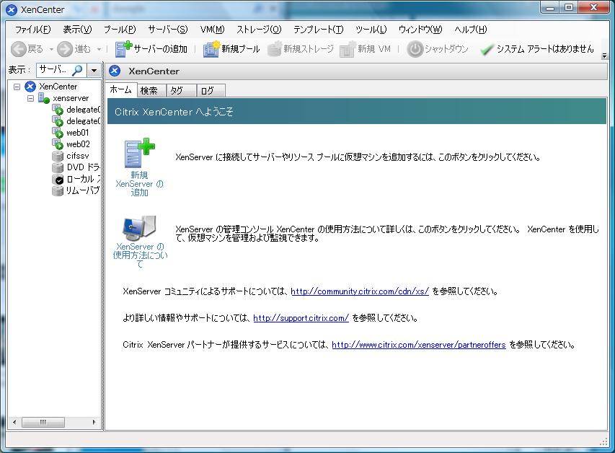Click the Forward (進む) arrow icon
Viewport: 615px width, 453px height.
point(65,49)
